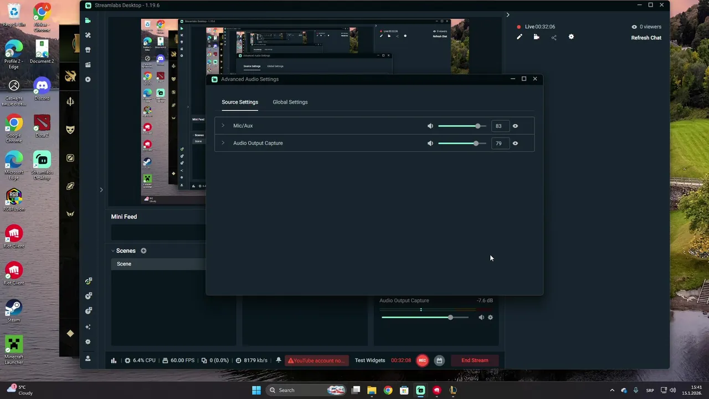The width and height of the screenshot is (709, 399).
Task: Open the Themes tools icon in sidebar
Action: coord(88,35)
